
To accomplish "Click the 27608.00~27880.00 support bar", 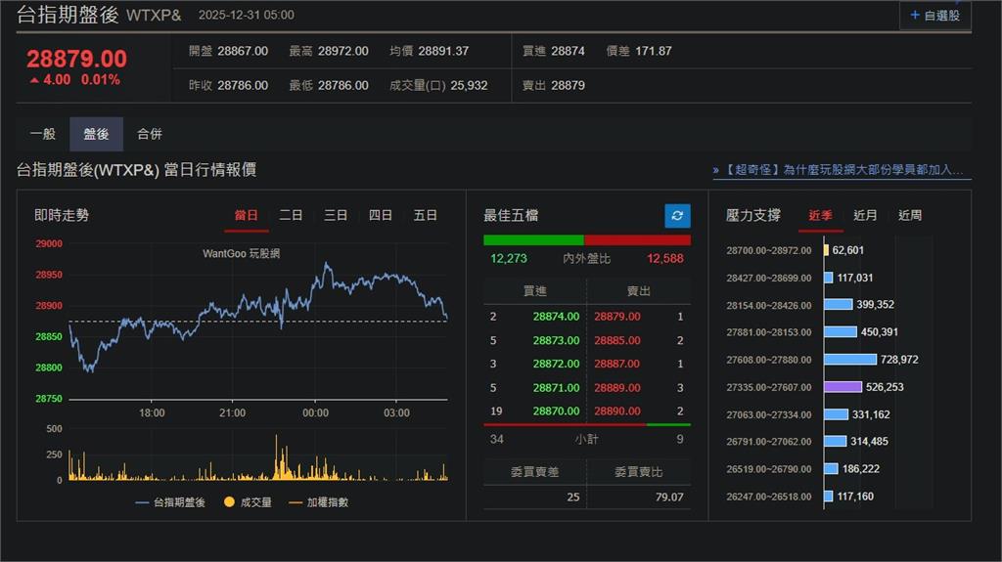I will (x=849, y=360).
